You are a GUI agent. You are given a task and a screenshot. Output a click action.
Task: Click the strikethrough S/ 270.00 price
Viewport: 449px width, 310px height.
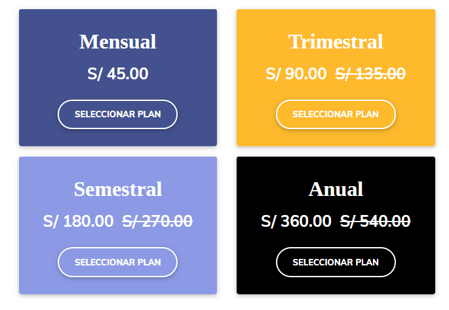coord(158,221)
